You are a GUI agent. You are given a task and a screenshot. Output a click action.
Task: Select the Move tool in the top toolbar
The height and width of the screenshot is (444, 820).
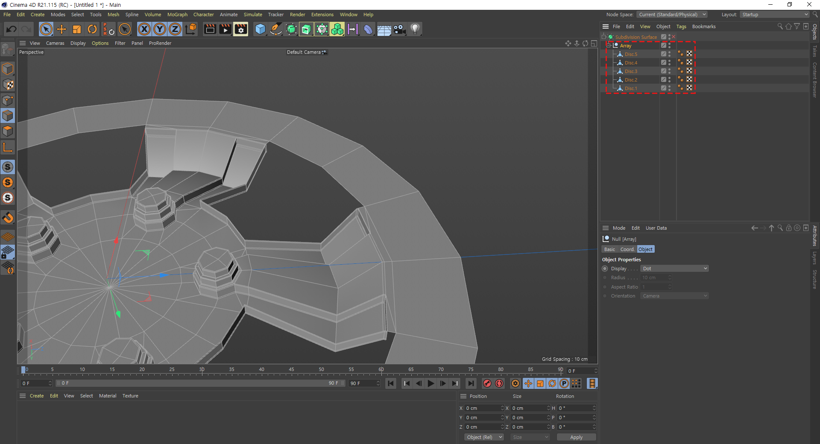click(x=61, y=29)
